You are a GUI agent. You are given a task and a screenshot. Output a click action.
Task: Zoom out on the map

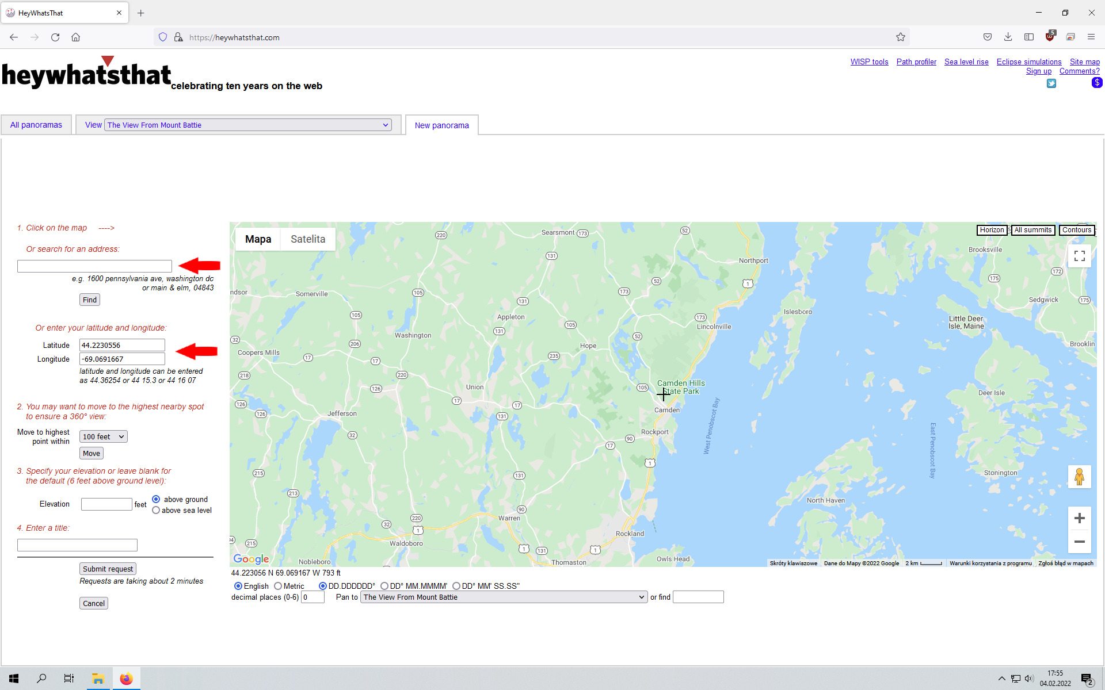point(1079,542)
